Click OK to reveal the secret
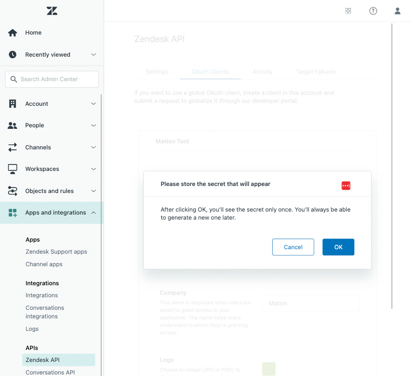The image size is (411, 376). (x=338, y=247)
